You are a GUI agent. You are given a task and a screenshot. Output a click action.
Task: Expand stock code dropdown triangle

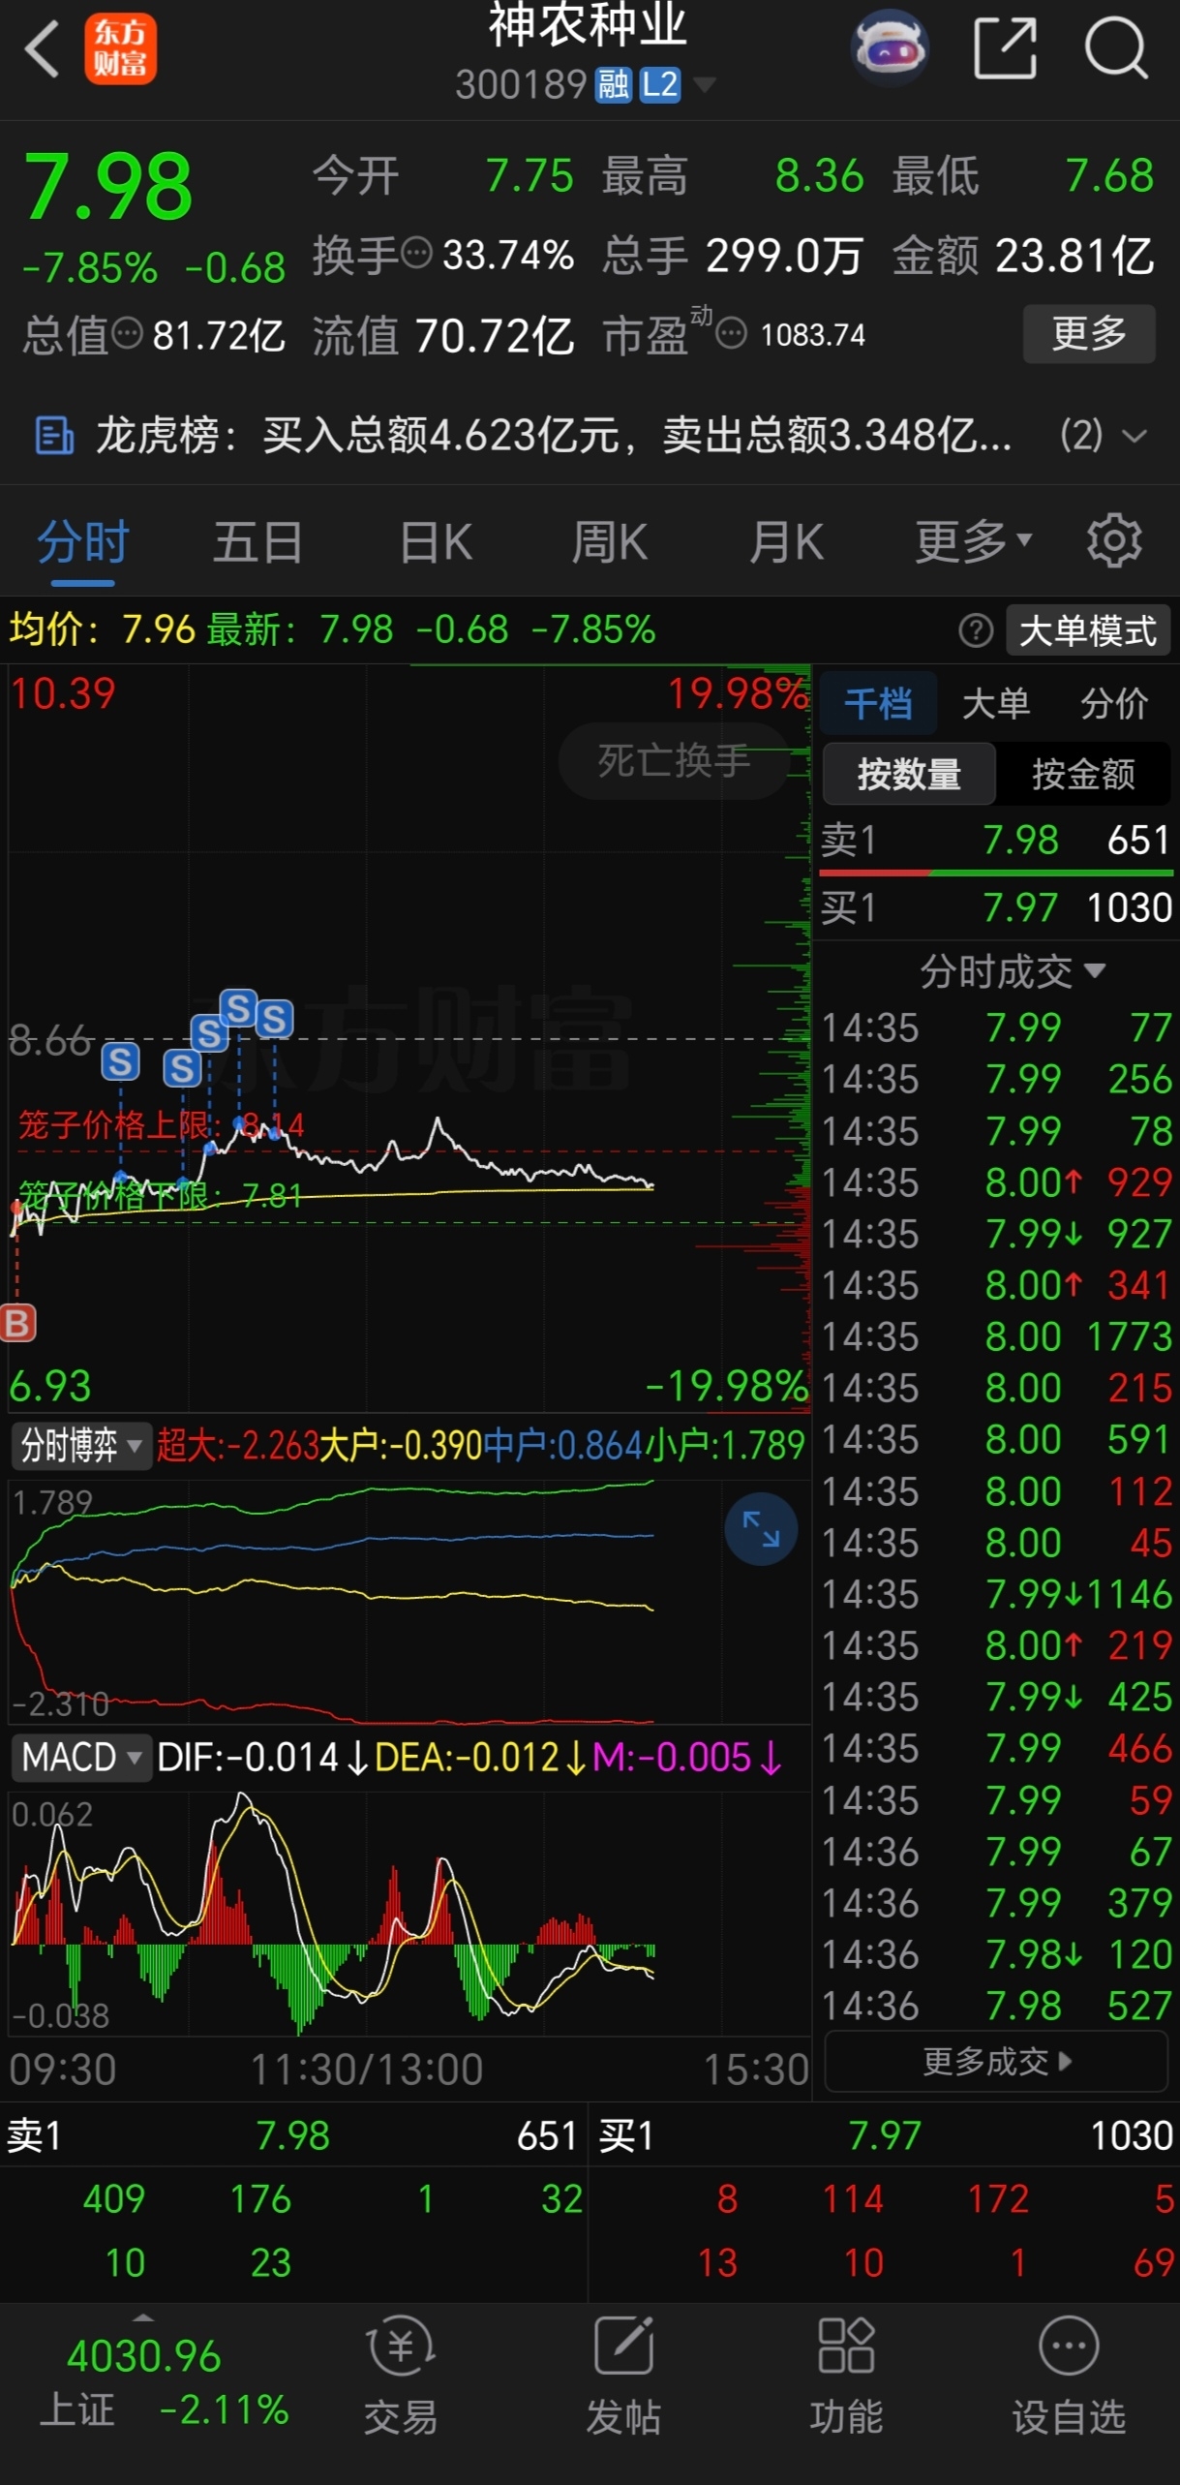(x=705, y=85)
